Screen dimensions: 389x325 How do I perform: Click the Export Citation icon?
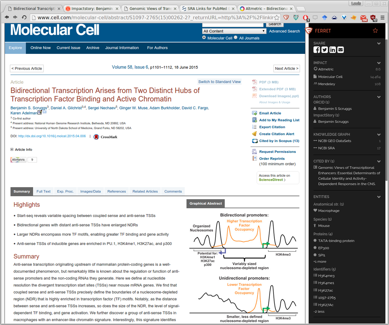[x=254, y=127]
